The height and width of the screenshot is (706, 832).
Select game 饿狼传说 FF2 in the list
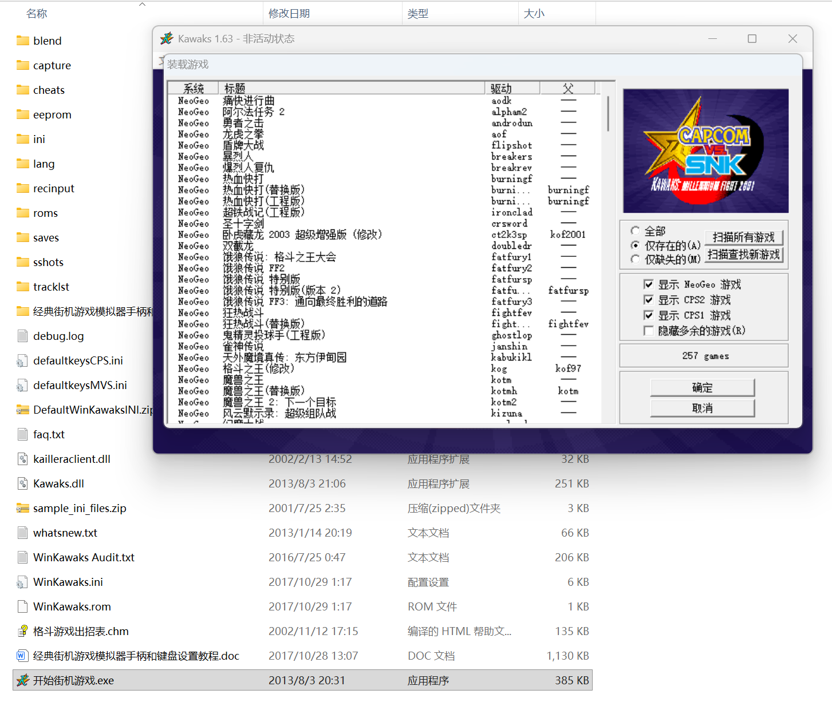pos(254,268)
